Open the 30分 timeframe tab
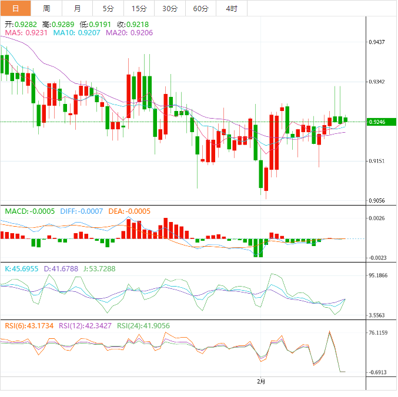Image resolution: width=398 pixels, height=397 pixels. [170, 8]
